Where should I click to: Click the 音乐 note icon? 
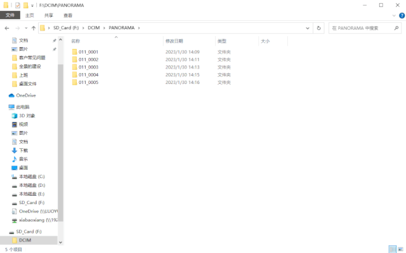click(15, 159)
